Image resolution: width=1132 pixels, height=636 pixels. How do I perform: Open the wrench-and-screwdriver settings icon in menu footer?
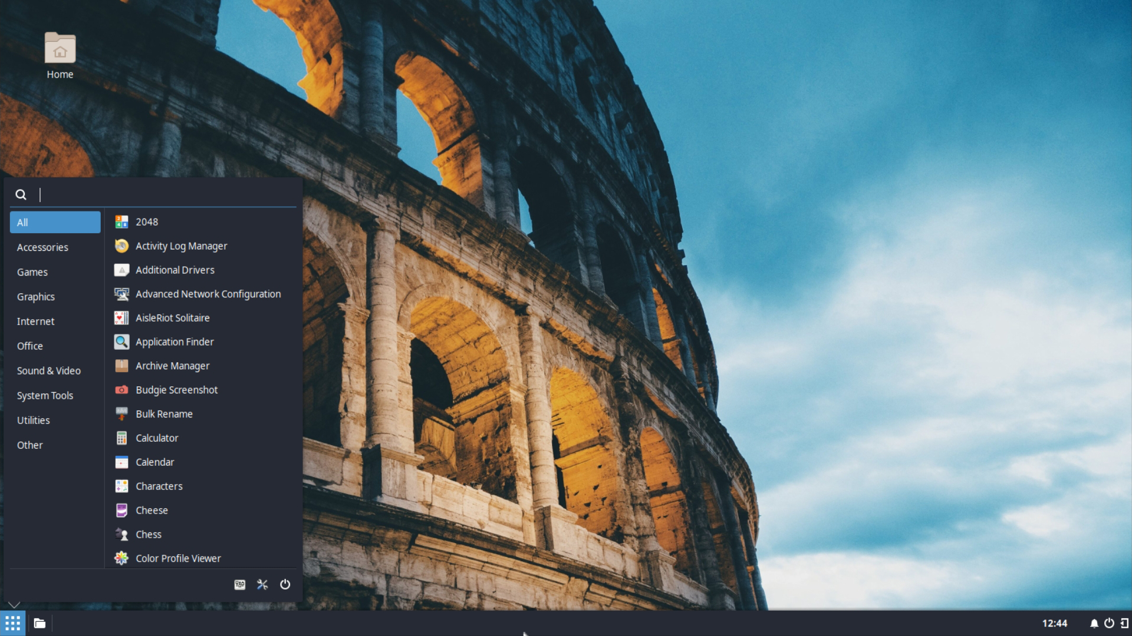(x=262, y=584)
